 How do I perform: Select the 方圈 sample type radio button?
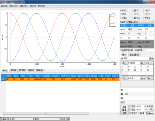coord(121,18)
